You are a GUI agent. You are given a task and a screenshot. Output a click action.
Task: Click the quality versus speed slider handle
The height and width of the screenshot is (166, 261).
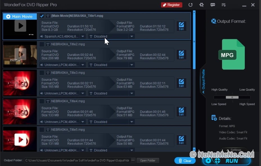click(232, 97)
